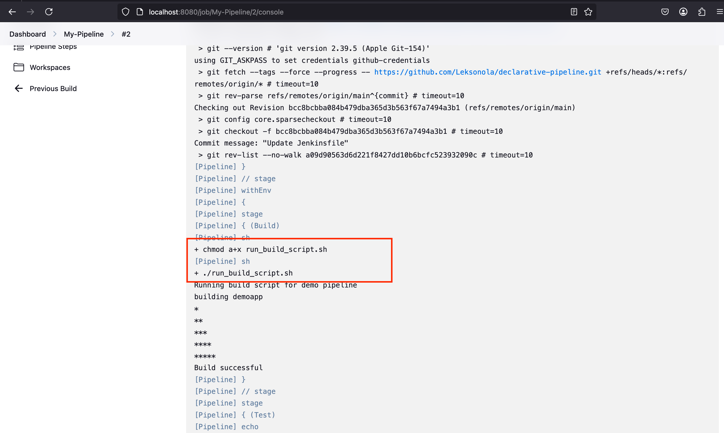The height and width of the screenshot is (433, 724).
Task: Toggle reader view icon in address bar
Action: (574, 12)
